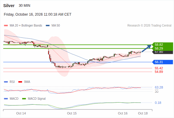
Task: Click the Oct 18 date axis label
Action: pos(143,114)
